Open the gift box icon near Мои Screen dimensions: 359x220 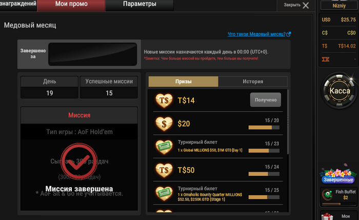327,216
